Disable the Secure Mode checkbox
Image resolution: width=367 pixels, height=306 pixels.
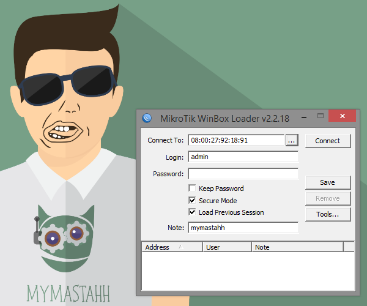(x=192, y=200)
